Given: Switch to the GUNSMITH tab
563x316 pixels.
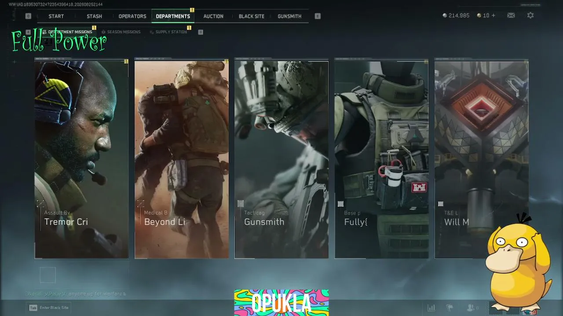Looking at the screenshot, I should [x=289, y=16].
